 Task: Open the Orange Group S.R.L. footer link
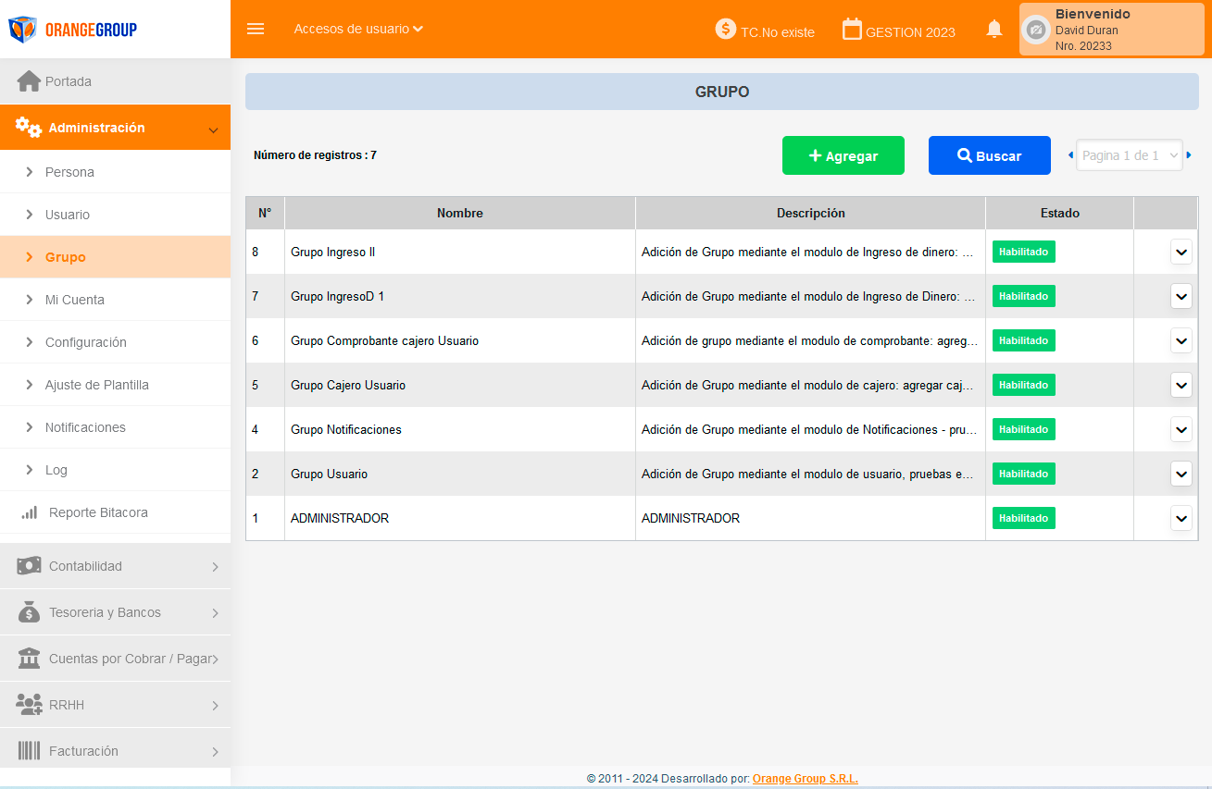click(805, 779)
